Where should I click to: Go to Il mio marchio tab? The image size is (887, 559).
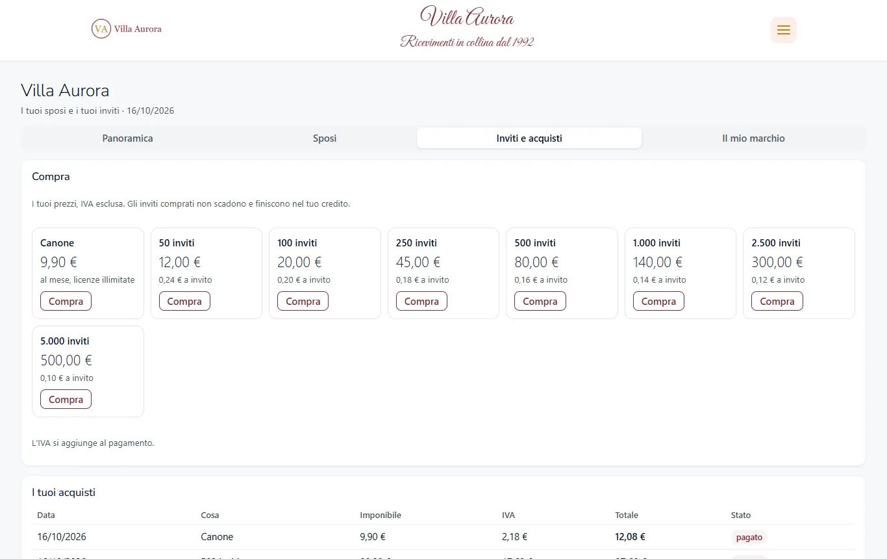(753, 138)
